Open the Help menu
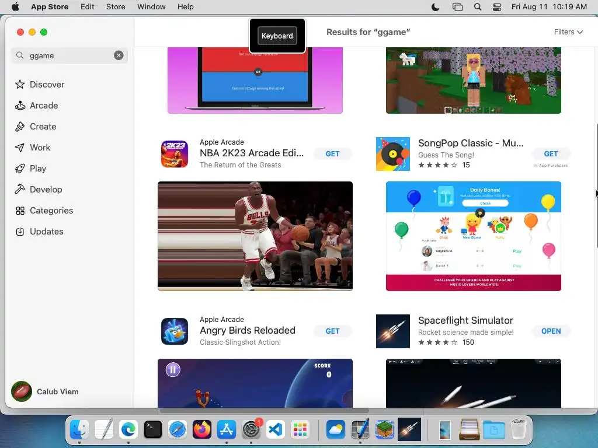This screenshot has height=448, width=598. pyautogui.click(x=185, y=7)
